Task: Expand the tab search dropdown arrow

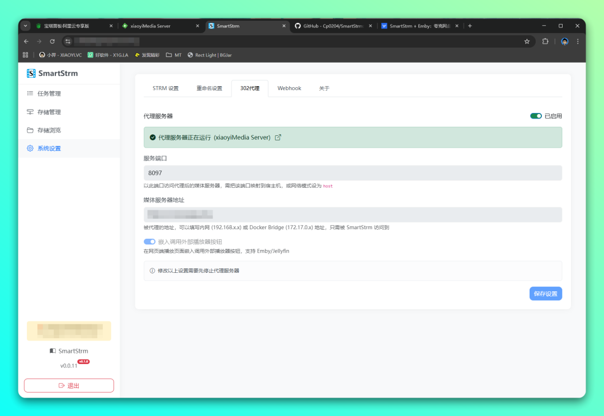Action: click(x=26, y=26)
